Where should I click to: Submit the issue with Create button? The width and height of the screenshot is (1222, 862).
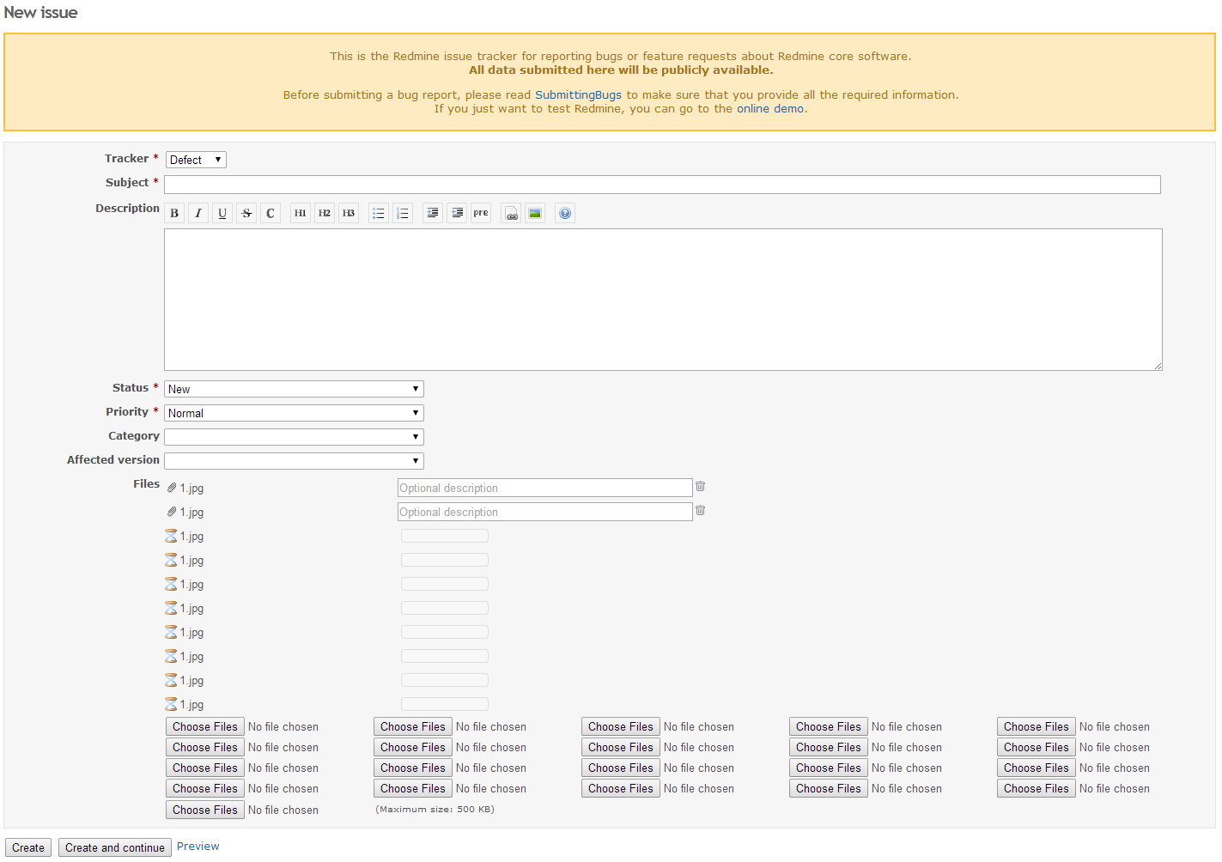point(28,847)
